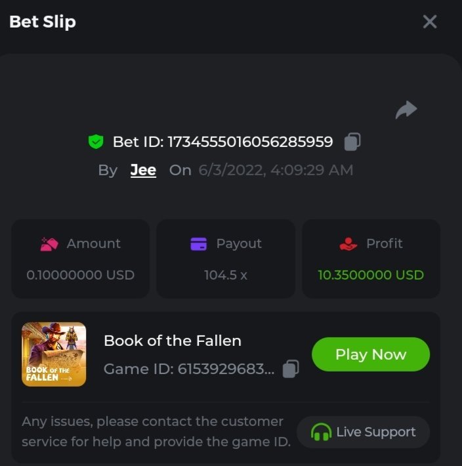Viewport: 462px width, 466px height.
Task: Click the 104.5 x payout value
Action: click(x=226, y=275)
